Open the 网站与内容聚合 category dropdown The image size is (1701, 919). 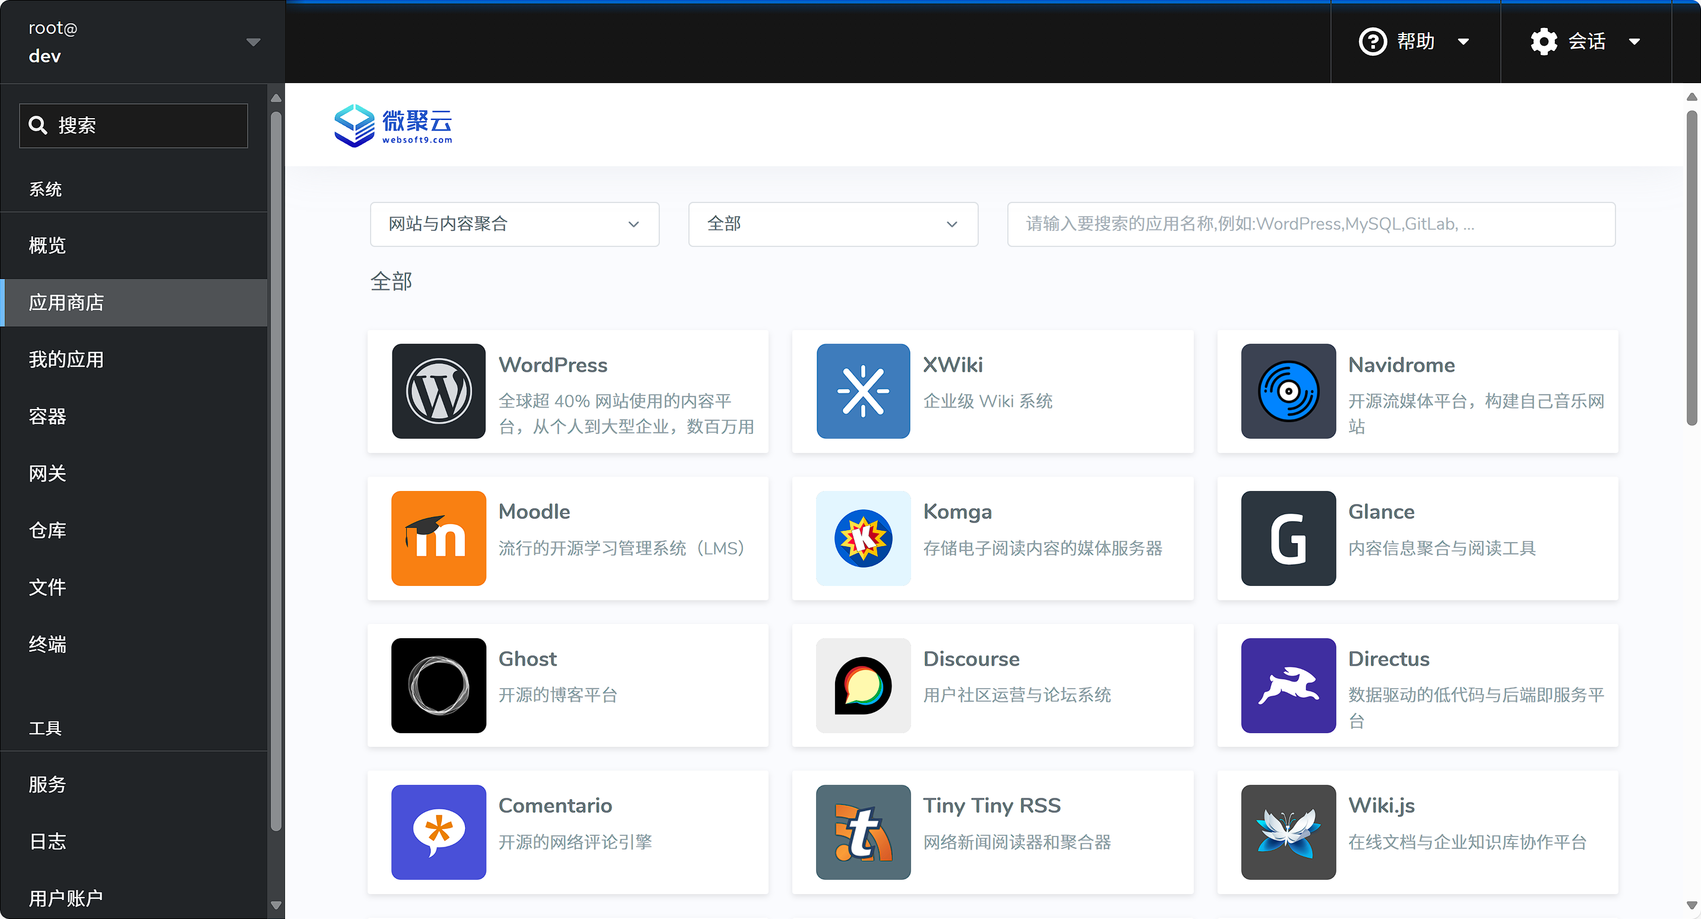(x=514, y=224)
